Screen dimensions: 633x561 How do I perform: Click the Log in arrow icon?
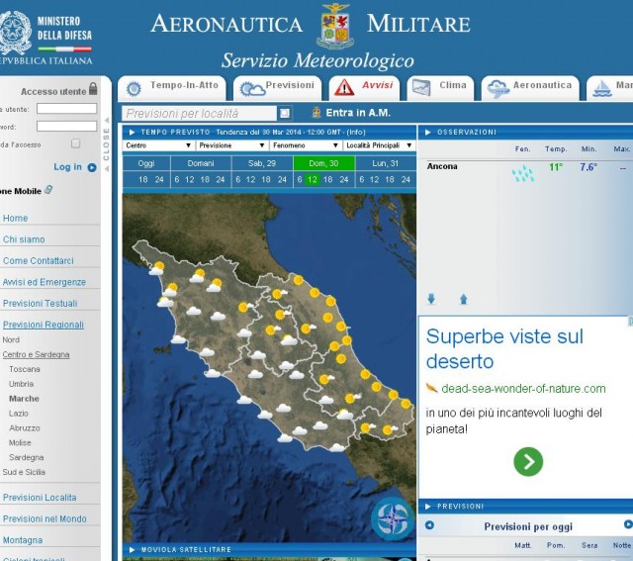[92, 167]
